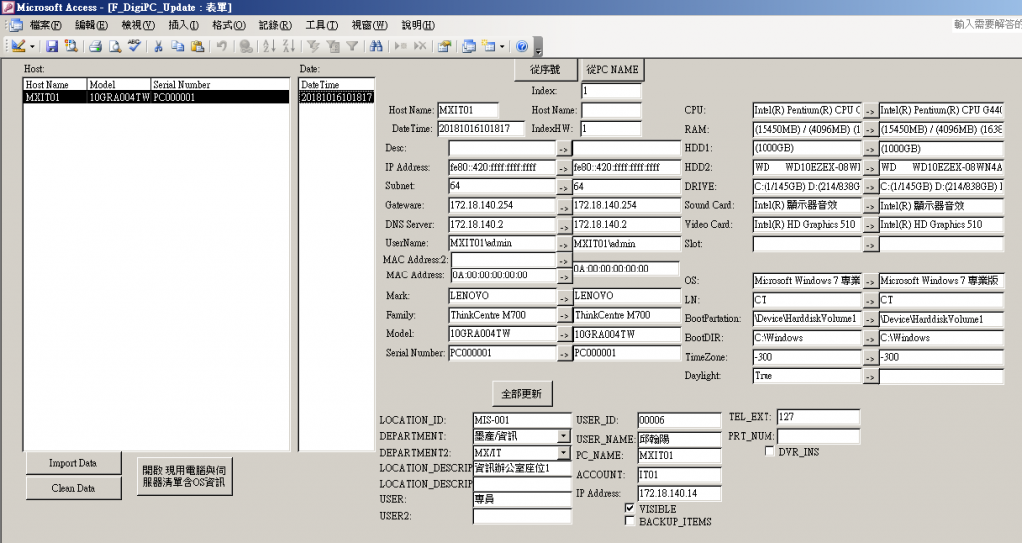
Task: Click the Clean Data button
Action: pyautogui.click(x=73, y=487)
